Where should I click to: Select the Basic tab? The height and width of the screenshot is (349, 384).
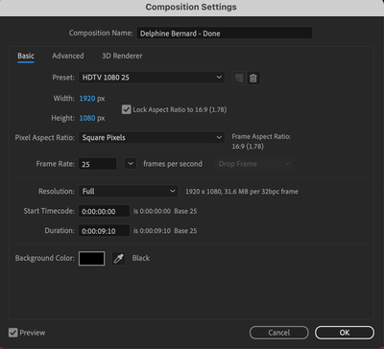[x=26, y=56]
